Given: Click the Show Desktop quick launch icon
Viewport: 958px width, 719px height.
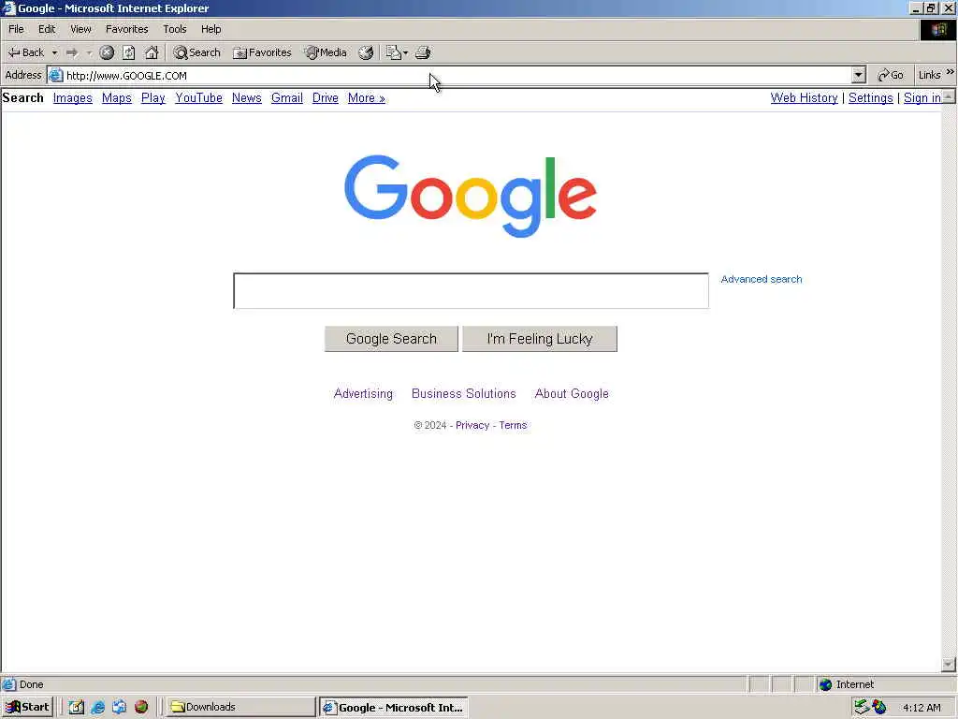Looking at the screenshot, I should [x=77, y=708].
